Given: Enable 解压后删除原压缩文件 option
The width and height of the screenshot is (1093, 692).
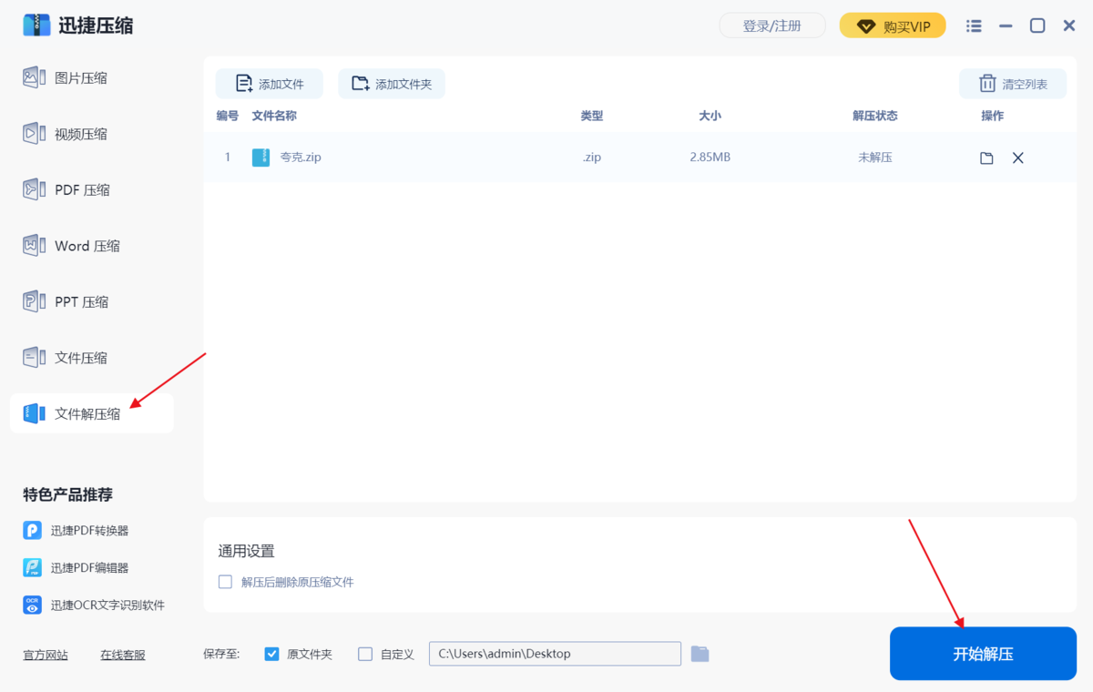Looking at the screenshot, I should 225,581.
